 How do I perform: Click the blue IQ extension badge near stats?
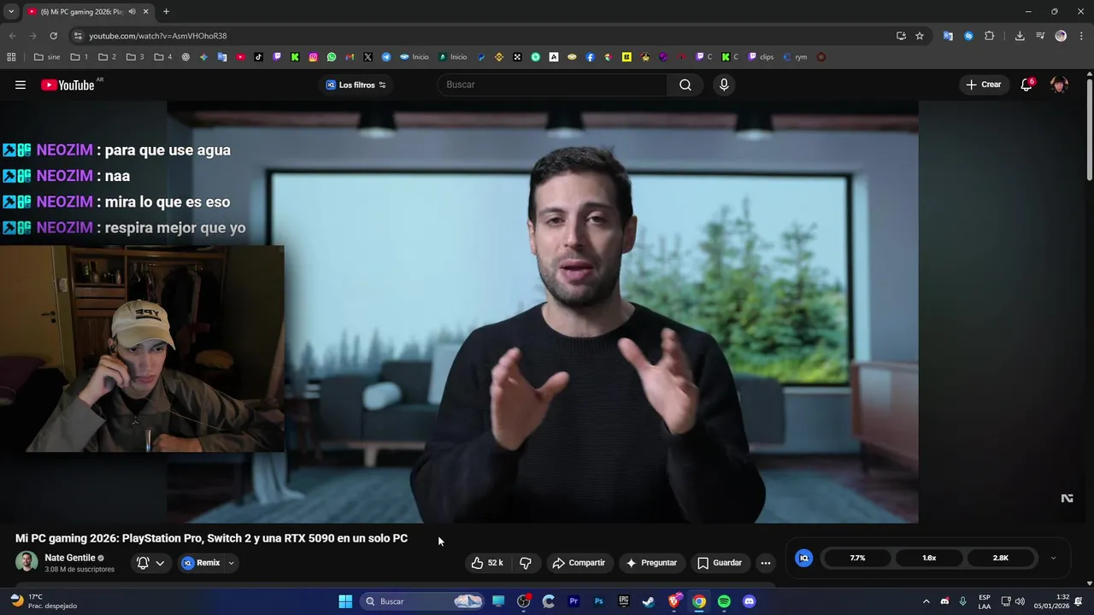point(803,558)
